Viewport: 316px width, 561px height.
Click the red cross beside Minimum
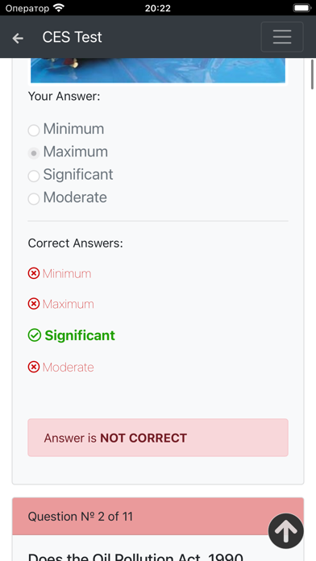(x=34, y=274)
